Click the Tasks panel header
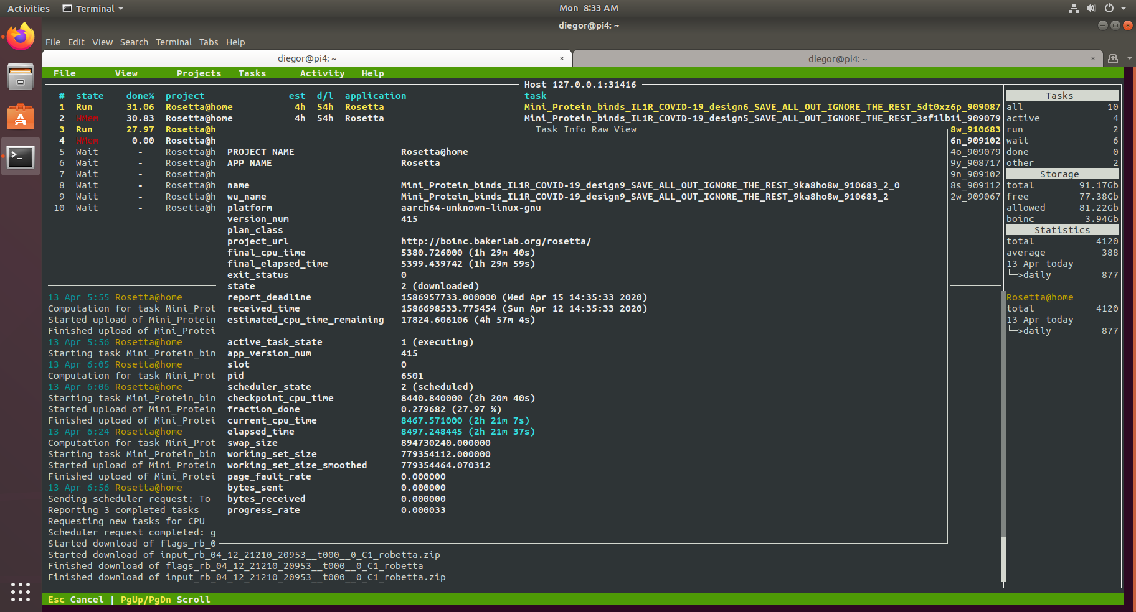Image resolution: width=1136 pixels, height=612 pixels. coord(1062,96)
